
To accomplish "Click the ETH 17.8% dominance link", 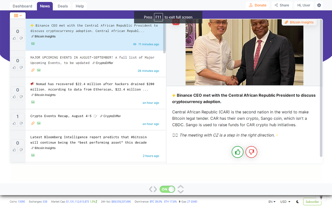I will 170,202.
